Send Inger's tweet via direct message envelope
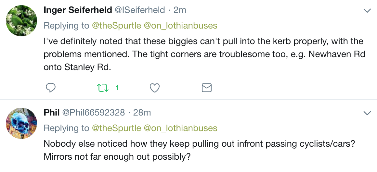This screenshot has height=172, width=377. pyautogui.click(x=206, y=88)
